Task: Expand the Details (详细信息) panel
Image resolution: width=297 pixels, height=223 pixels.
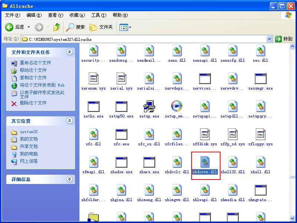Action: click(69, 179)
